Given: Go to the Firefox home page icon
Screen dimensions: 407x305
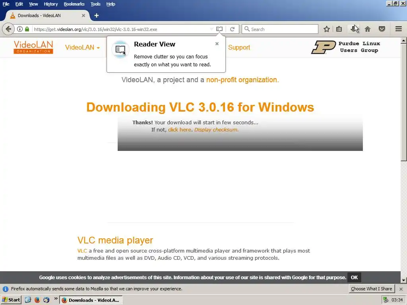Looking at the screenshot, I should (x=368, y=29).
